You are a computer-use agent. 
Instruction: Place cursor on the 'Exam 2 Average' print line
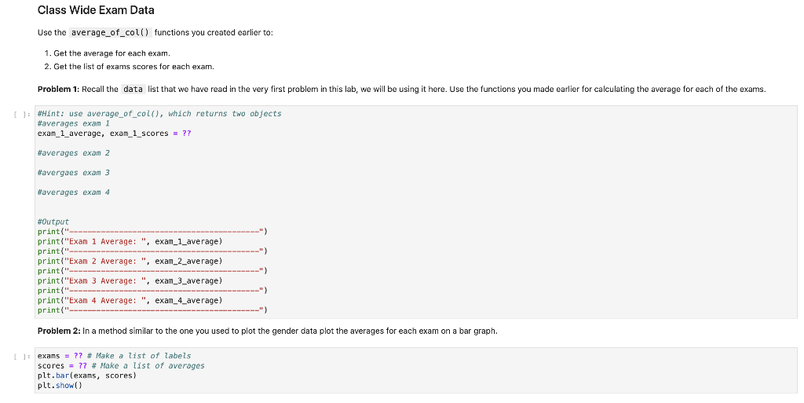pos(130,261)
